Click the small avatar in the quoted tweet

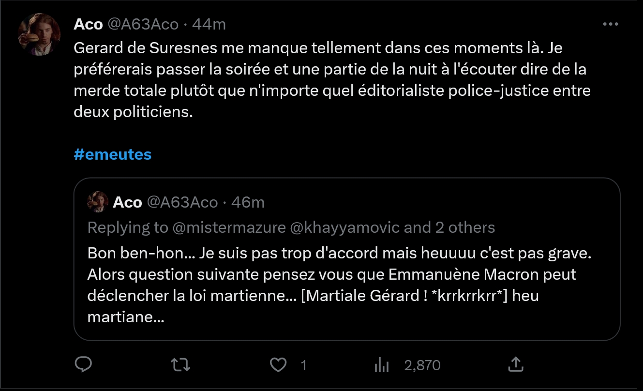tap(98, 202)
